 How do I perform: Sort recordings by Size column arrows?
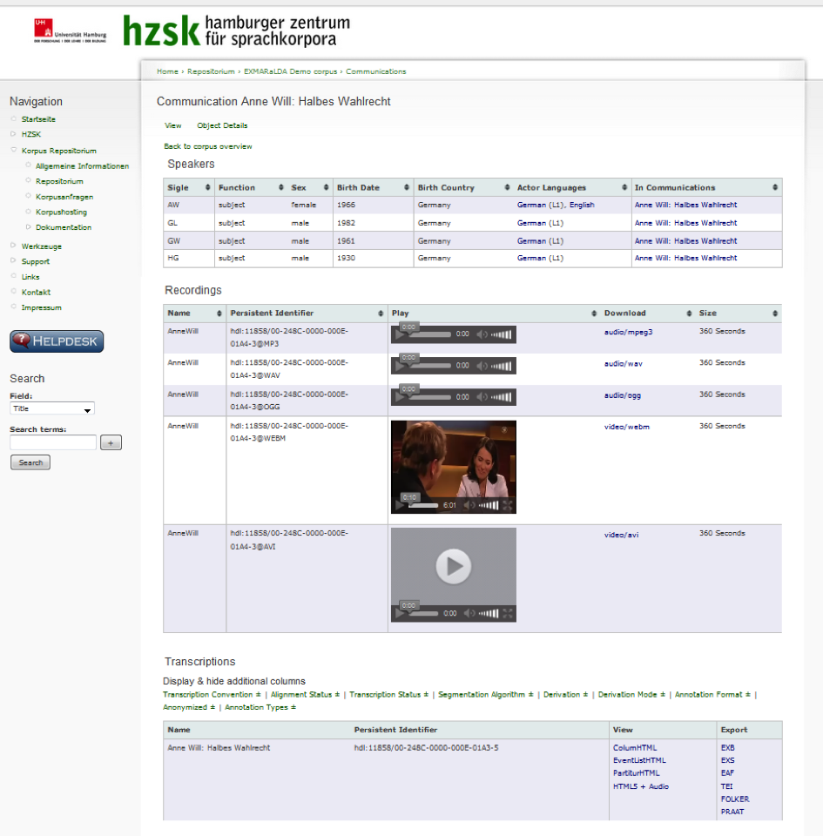(x=775, y=313)
